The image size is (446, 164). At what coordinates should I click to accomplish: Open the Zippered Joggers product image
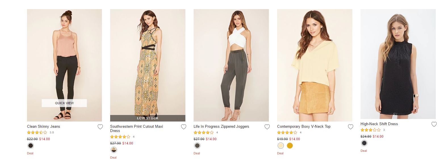tap(231, 65)
